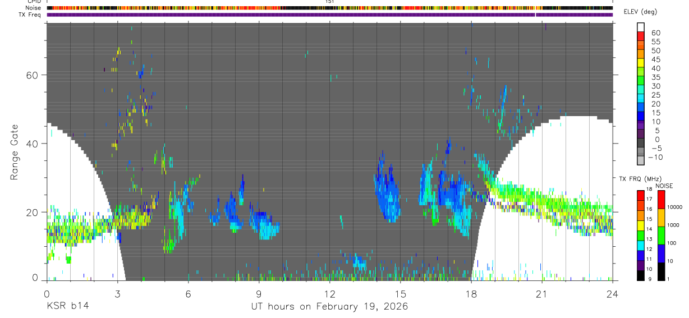
Task: Click hour tick '3' on the UT axis
Action: (x=117, y=293)
